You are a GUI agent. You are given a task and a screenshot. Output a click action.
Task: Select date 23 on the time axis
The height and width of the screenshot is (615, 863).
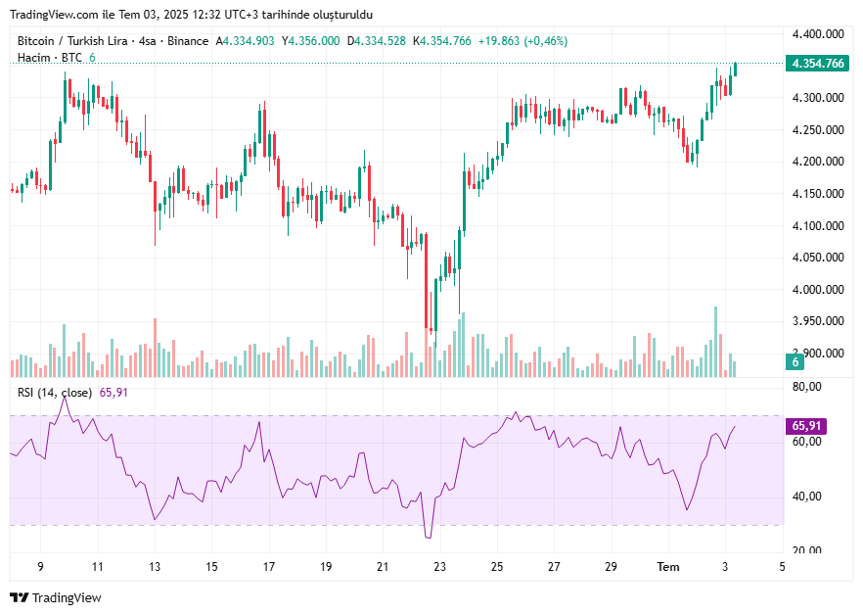pos(439,567)
